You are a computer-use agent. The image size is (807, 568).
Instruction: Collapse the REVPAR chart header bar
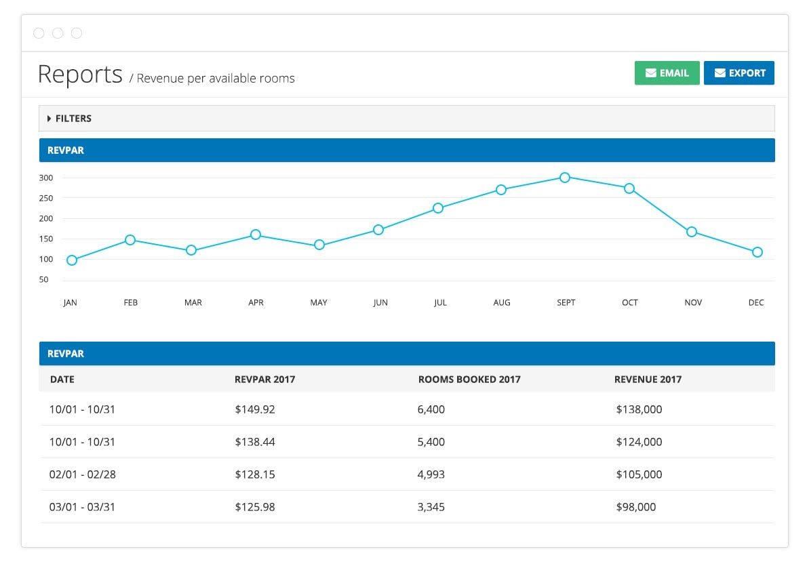coord(65,150)
